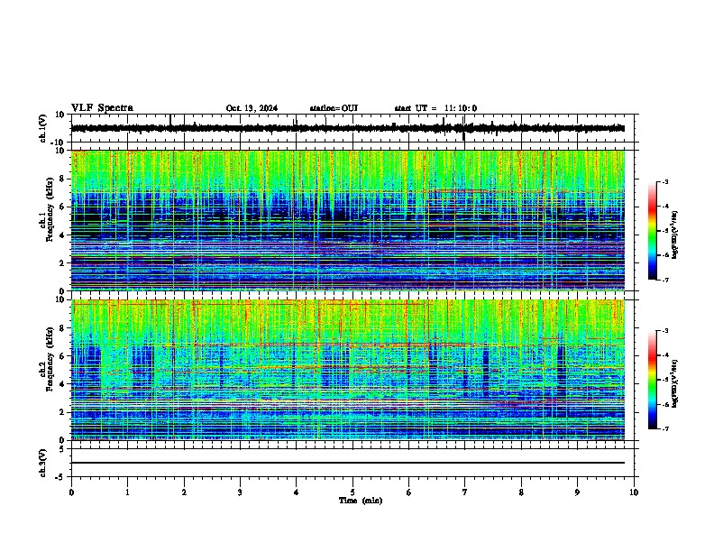The height and width of the screenshot is (552, 714).
Task: Click the "-7" tick on ch.1 colorbar
Action: tap(665, 280)
